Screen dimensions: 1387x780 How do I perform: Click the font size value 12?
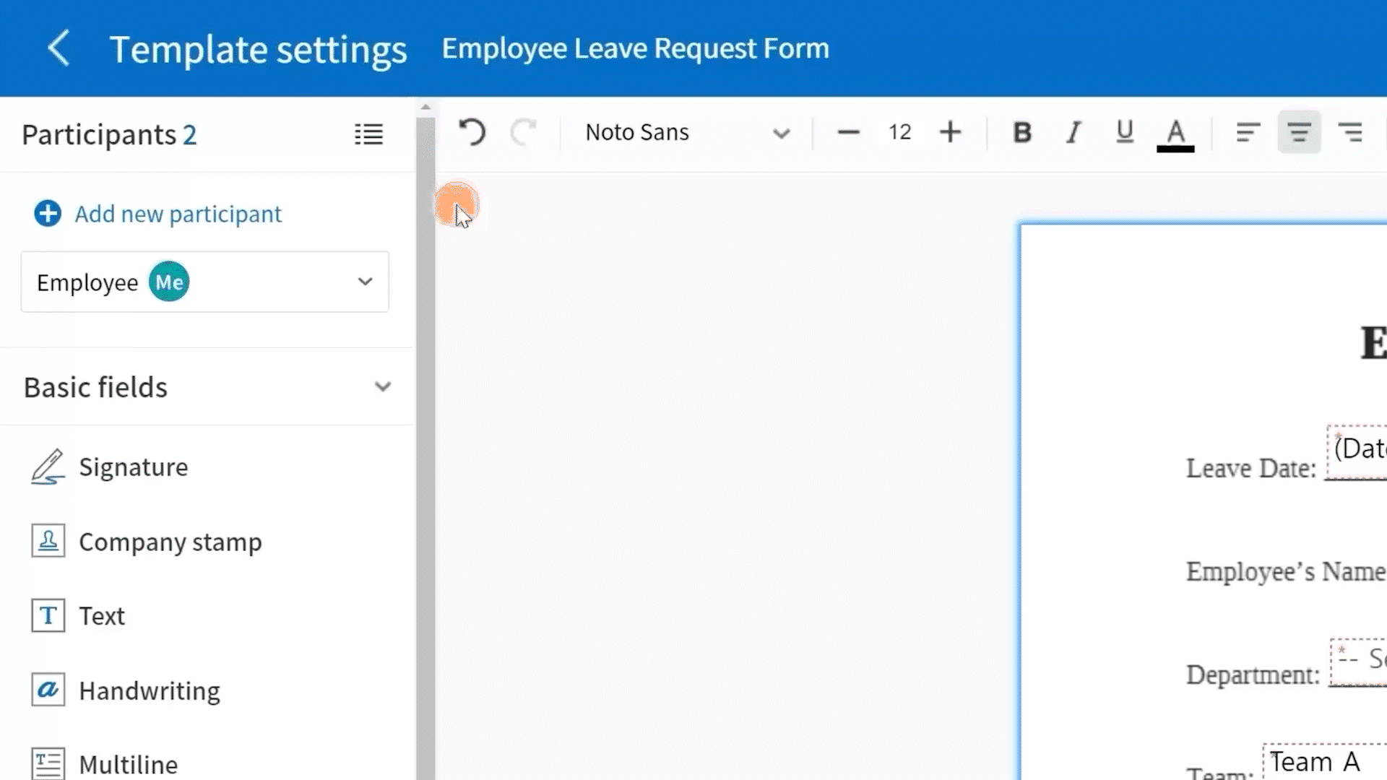click(900, 132)
